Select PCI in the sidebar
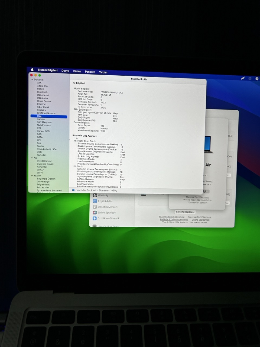This screenshot has height=347, width=260. pyautogui.click(x=39, y=128)
